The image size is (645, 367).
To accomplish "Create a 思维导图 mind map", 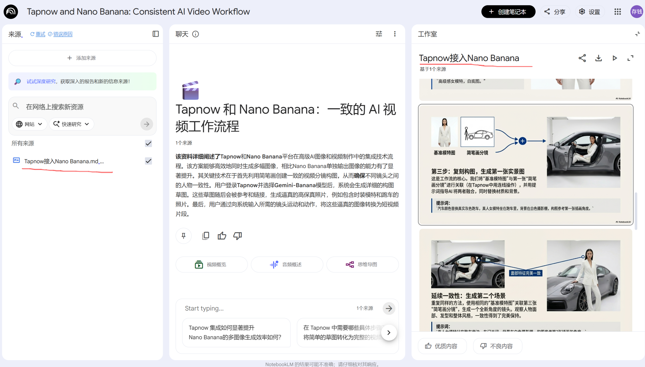I will [x=362, y=264].
